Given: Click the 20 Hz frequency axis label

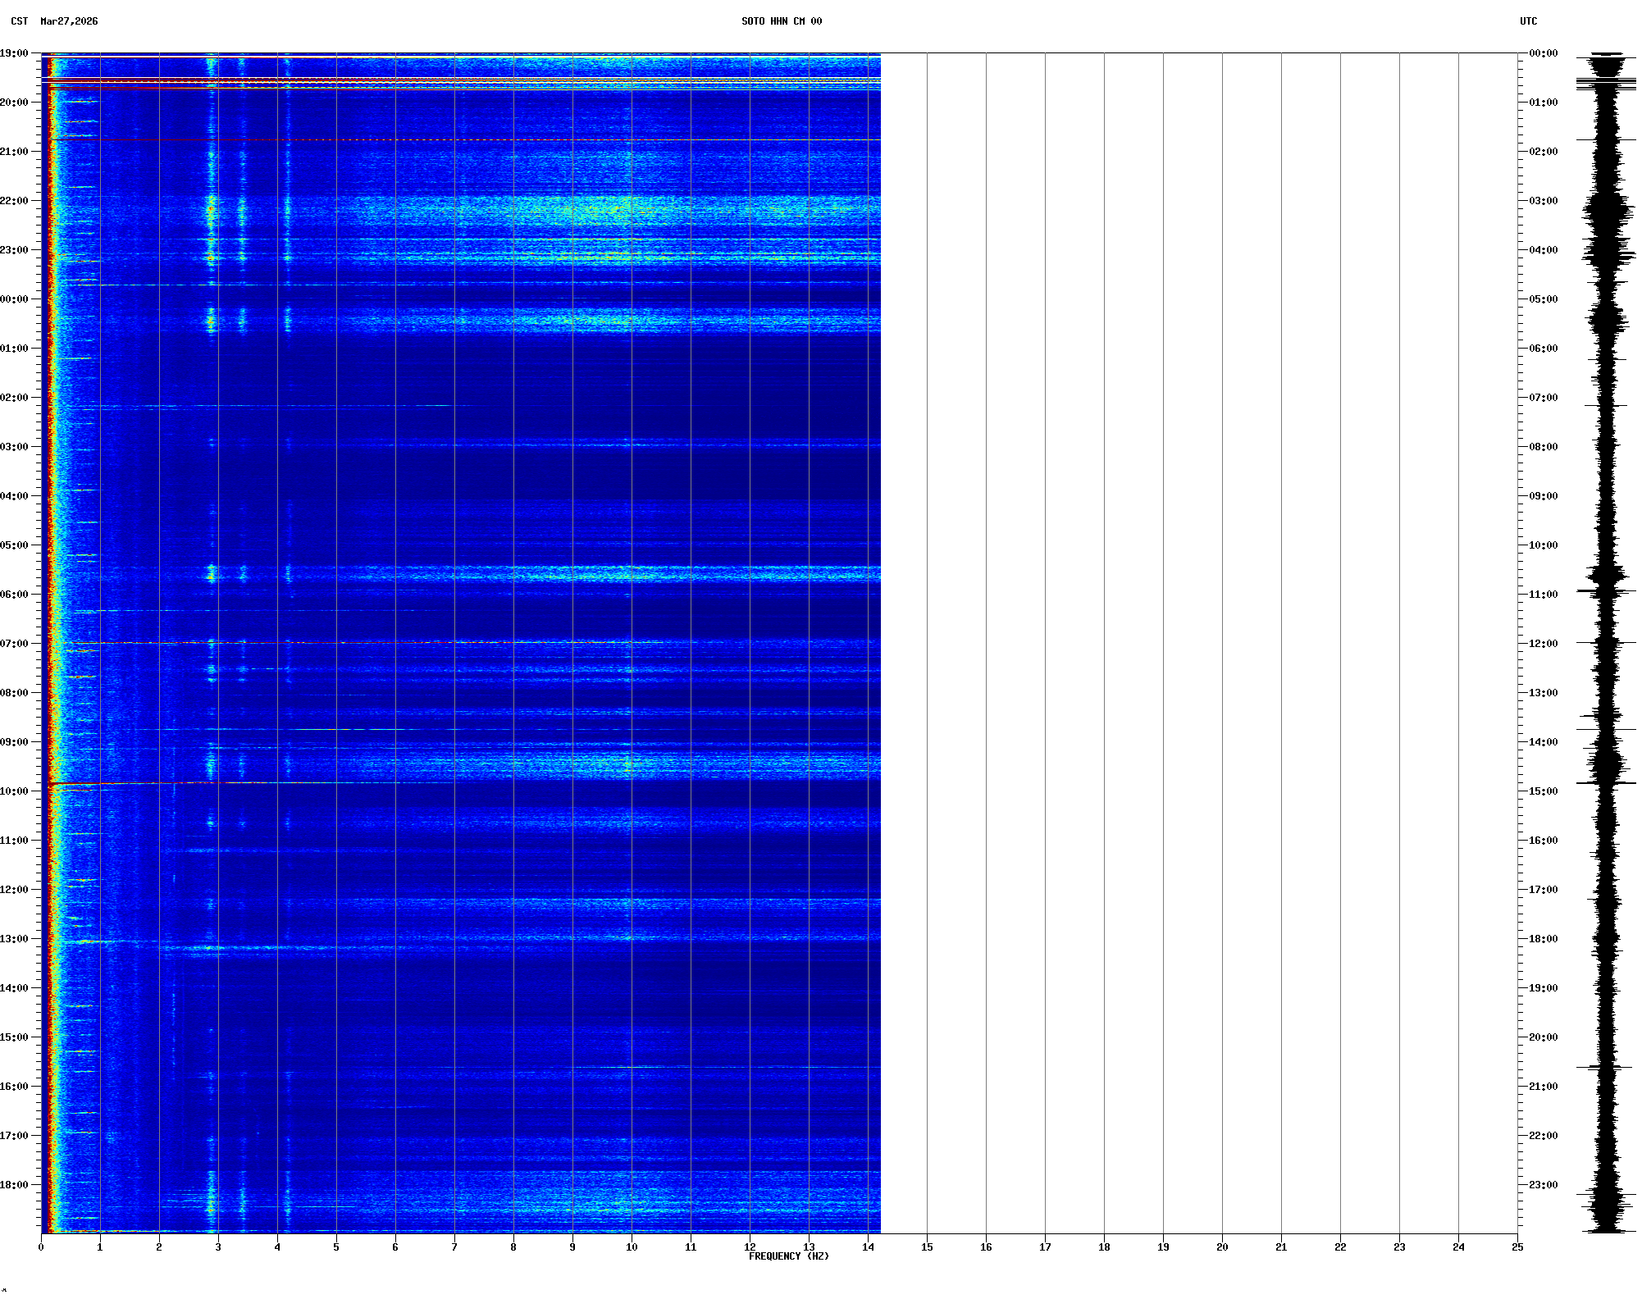Looking at the screenshot, I should tap(1222, 1247).
